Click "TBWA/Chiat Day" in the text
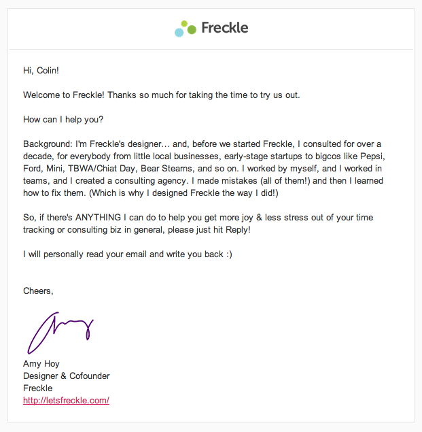422x432 pixels. 103,169
